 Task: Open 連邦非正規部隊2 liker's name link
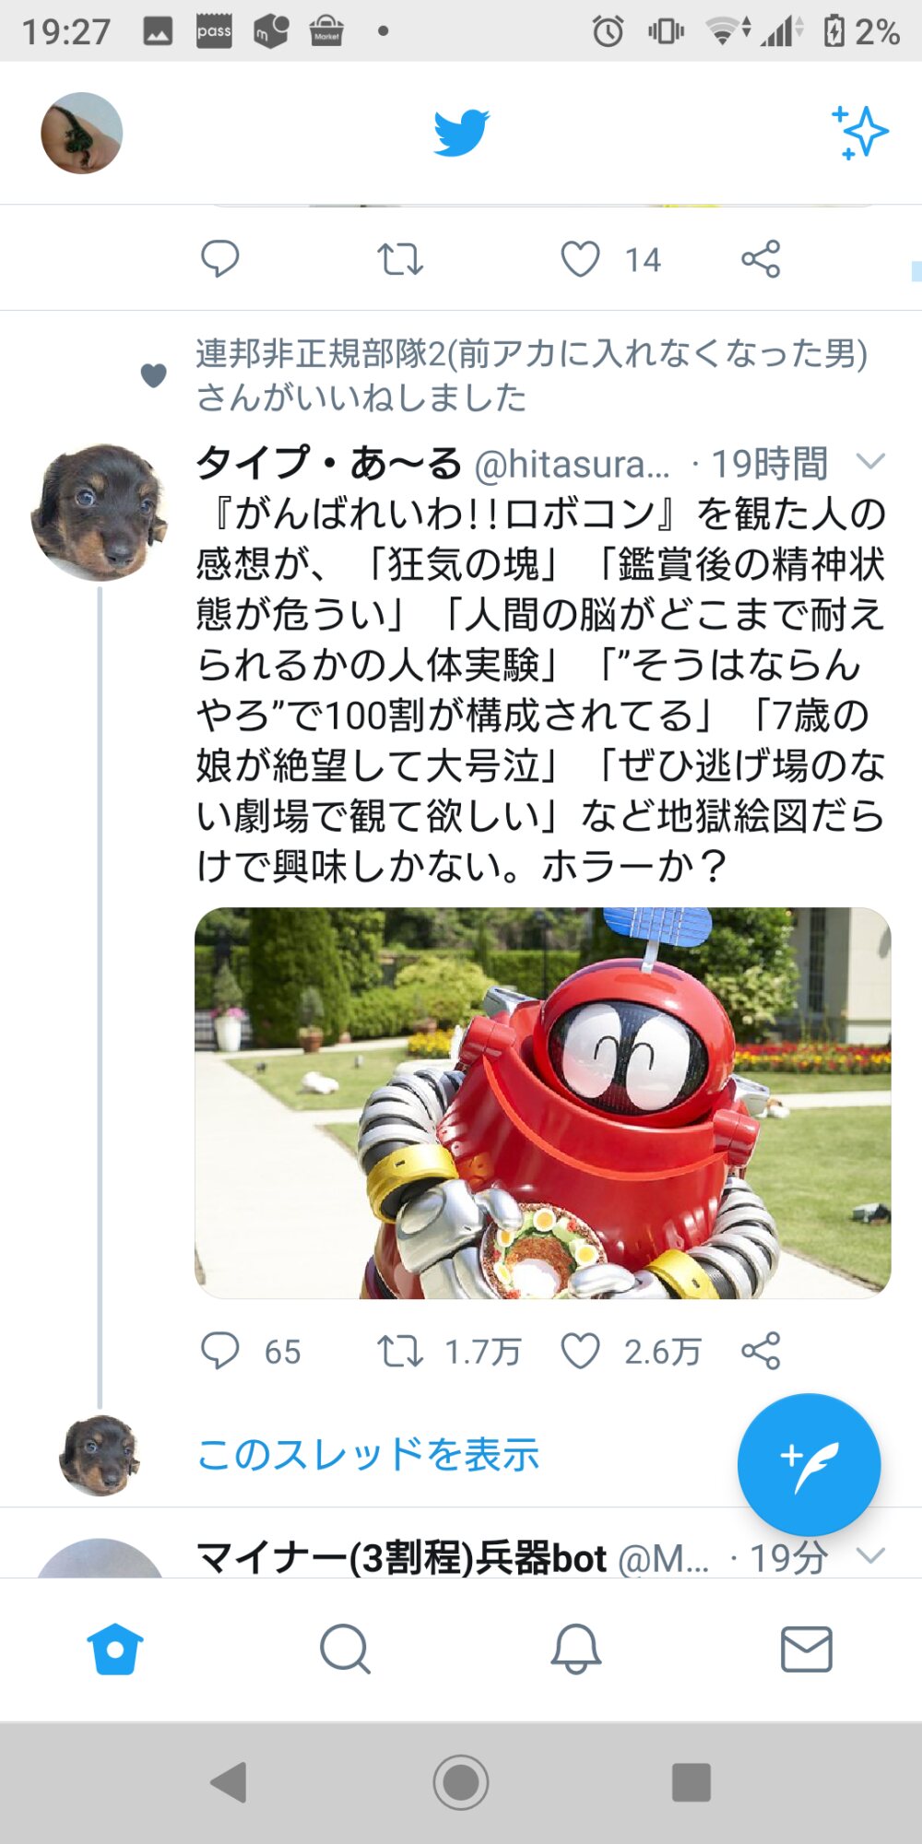531,353
